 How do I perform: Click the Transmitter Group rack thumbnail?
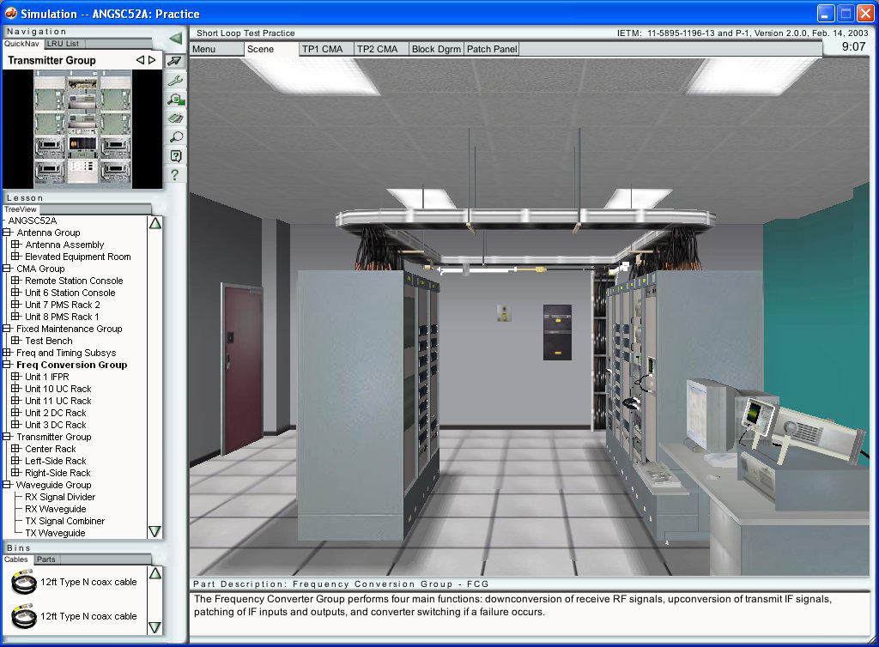click(82, 129)
